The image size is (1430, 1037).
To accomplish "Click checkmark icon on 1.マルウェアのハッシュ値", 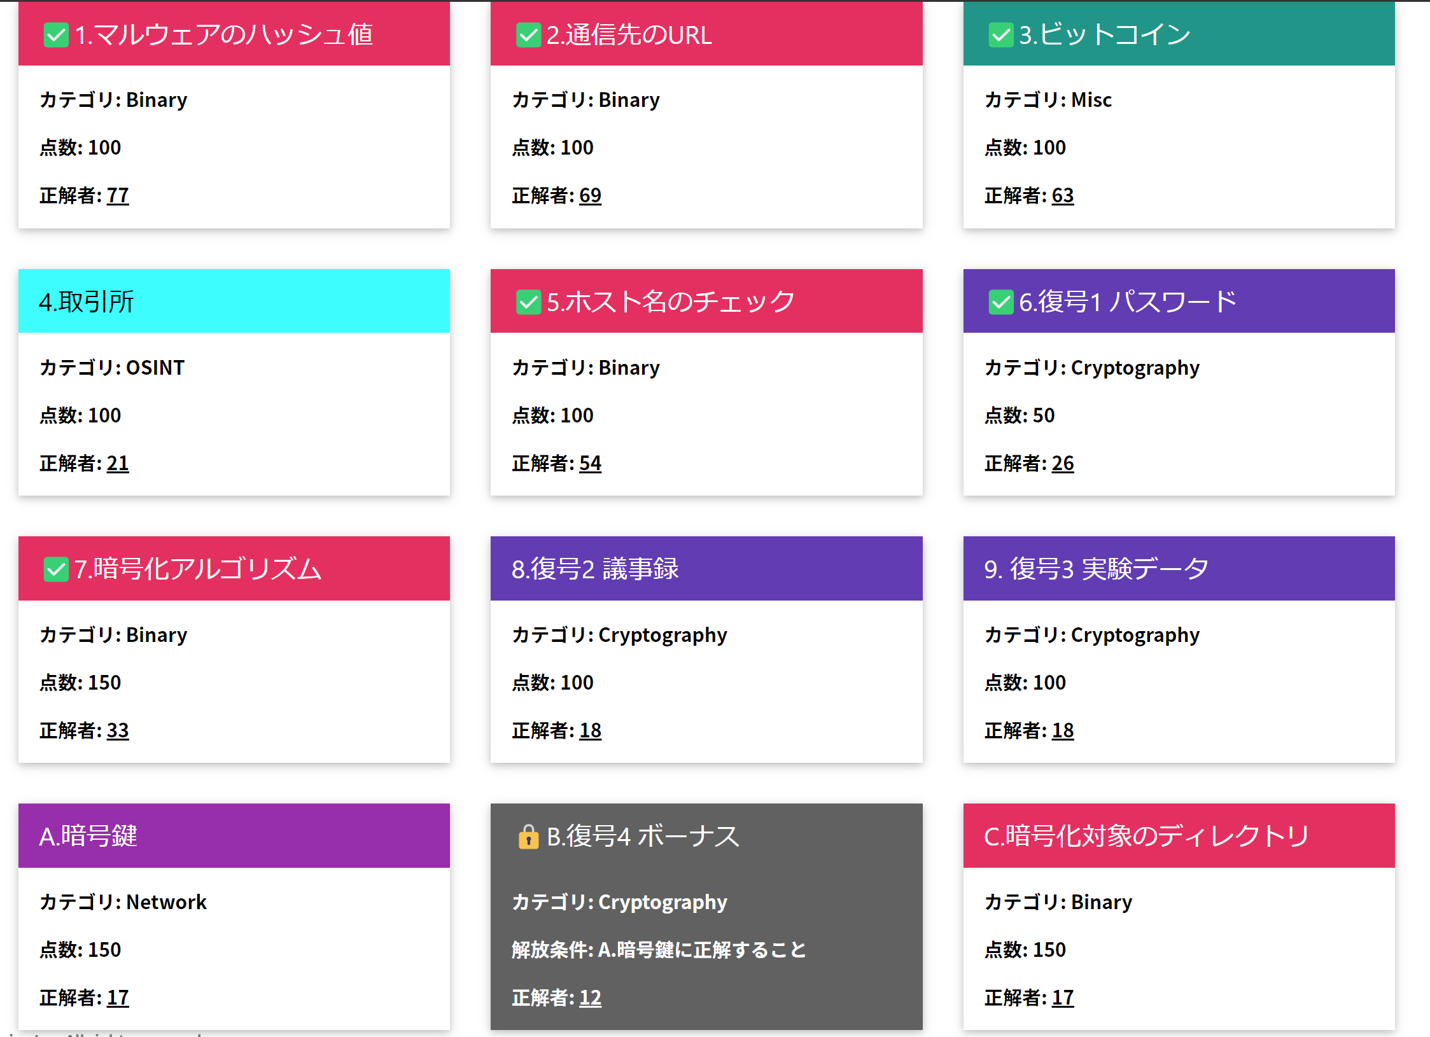I will pyautogui.click(x=56, y=35).
